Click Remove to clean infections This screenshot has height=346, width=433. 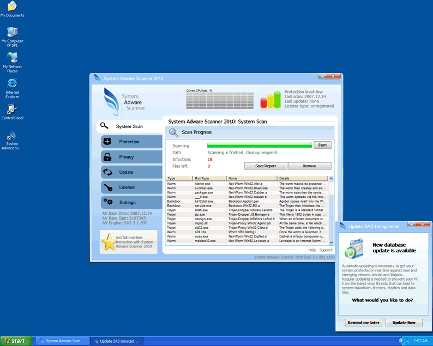[x=309, y=166]
